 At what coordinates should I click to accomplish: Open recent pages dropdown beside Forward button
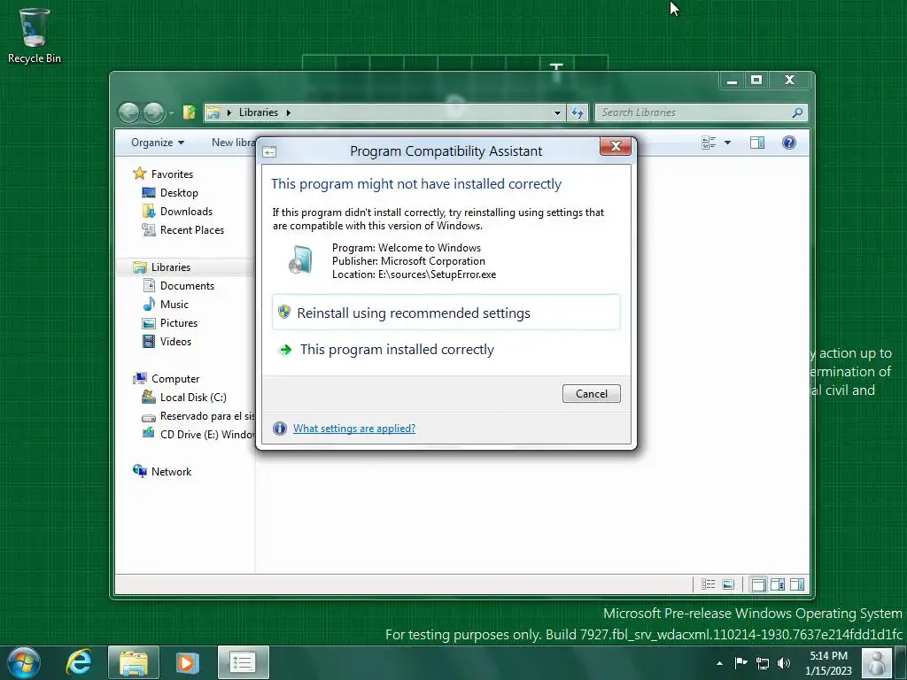(172, 113)
